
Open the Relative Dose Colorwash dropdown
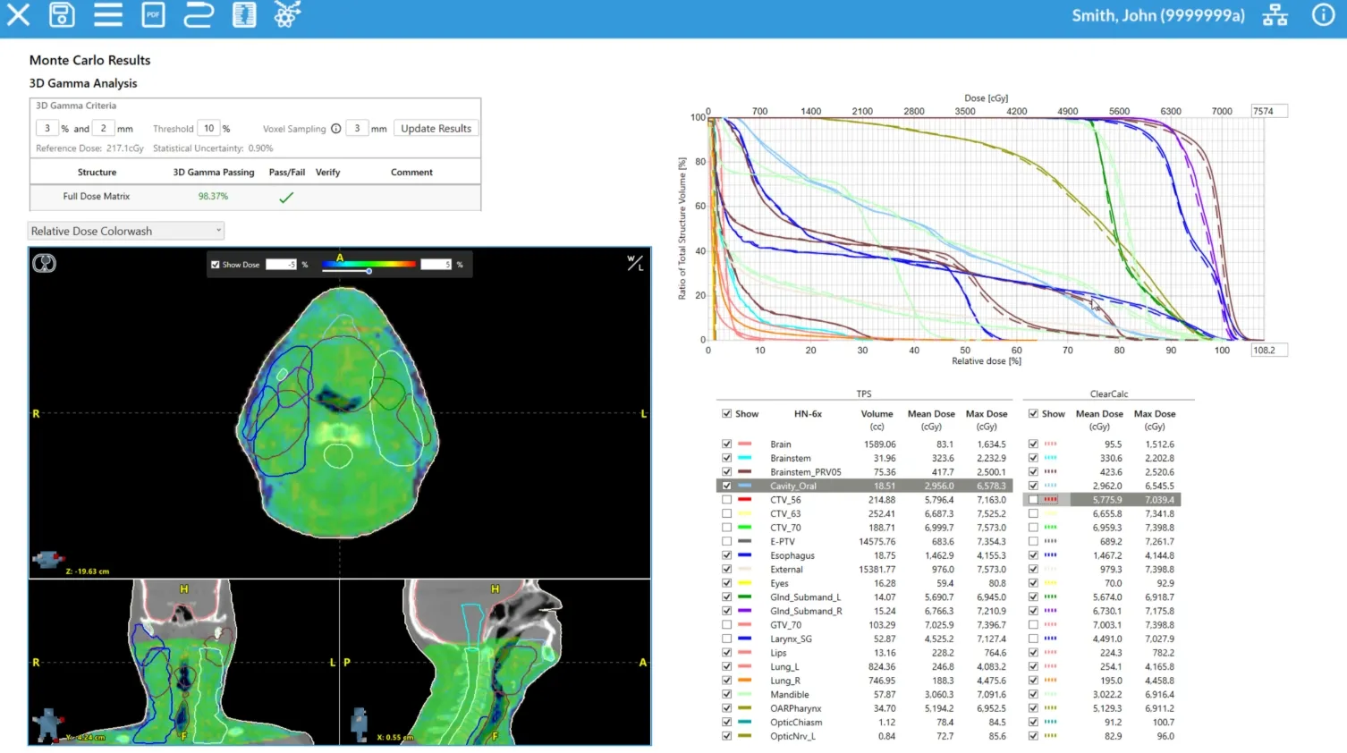point(125,231)
